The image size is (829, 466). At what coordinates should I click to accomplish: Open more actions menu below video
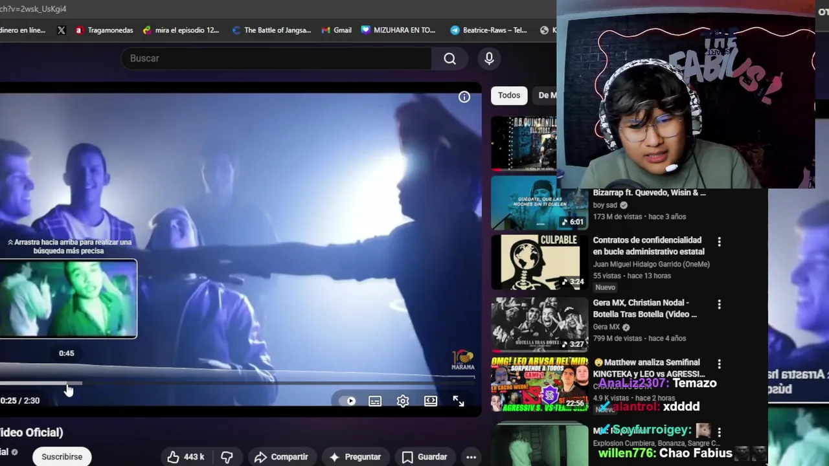click(471, 457)
